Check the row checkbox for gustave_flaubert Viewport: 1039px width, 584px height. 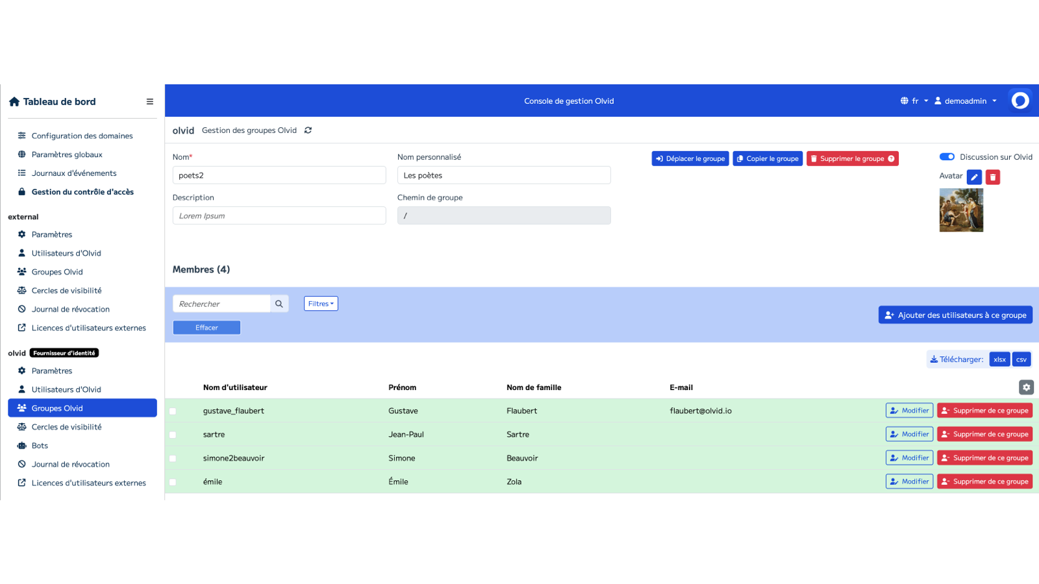pyautogui.click(x=173, y=411)
